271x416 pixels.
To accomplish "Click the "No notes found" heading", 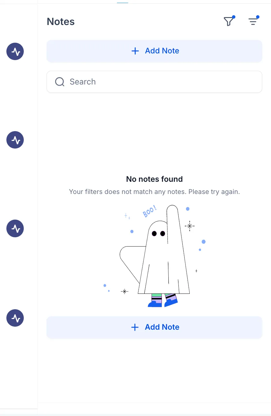I will click(x=154, y=179).
